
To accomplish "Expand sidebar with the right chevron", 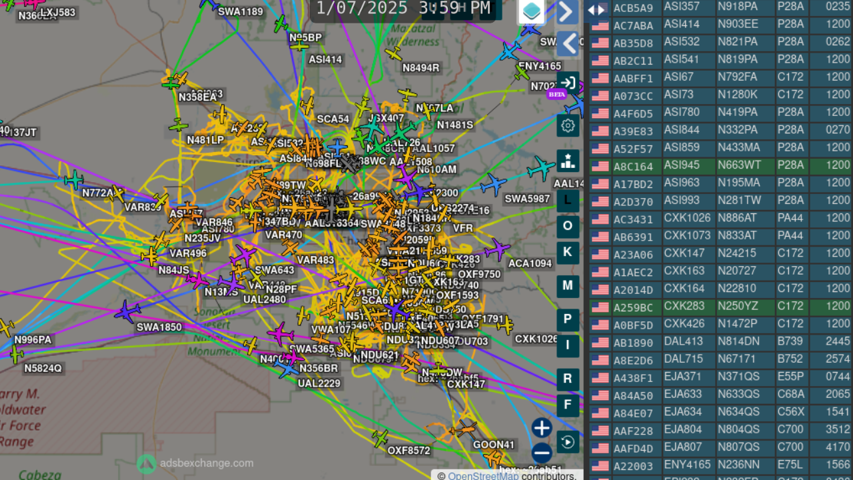I will click(567, 11).
